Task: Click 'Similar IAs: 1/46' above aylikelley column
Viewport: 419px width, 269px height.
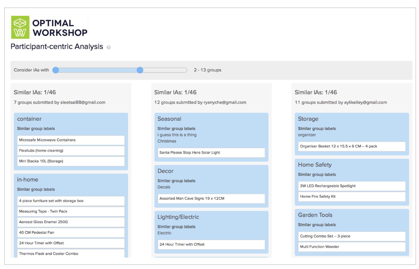Action: point(316,92)
